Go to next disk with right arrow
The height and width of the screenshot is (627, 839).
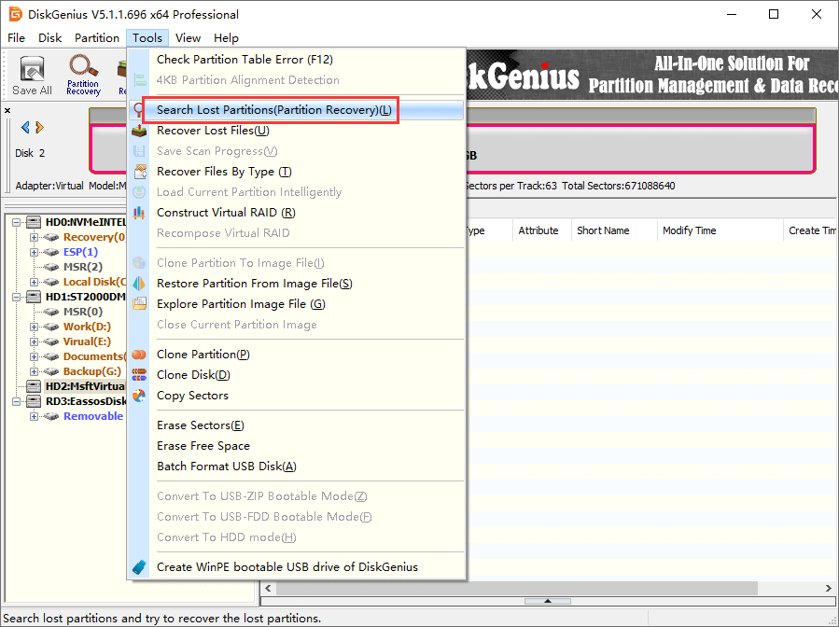point(40,128)
